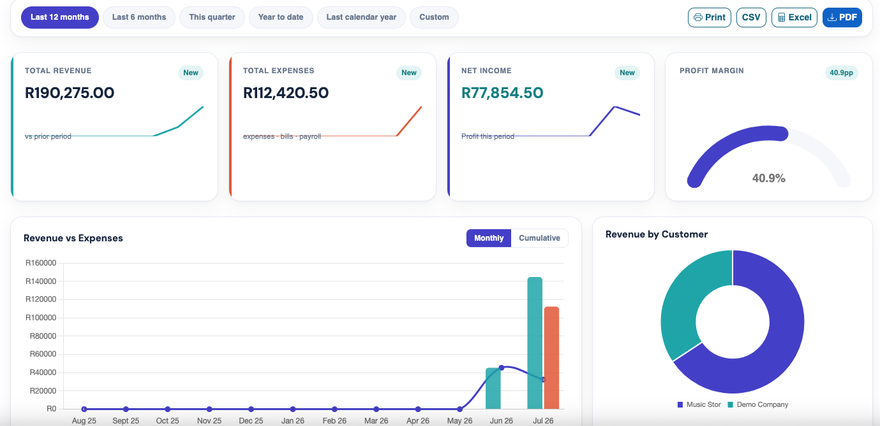This screenshot has height=426, width=880.
Task: Click the printer icon in Print button
Action: pyautogui.click(x=698, y=17)
